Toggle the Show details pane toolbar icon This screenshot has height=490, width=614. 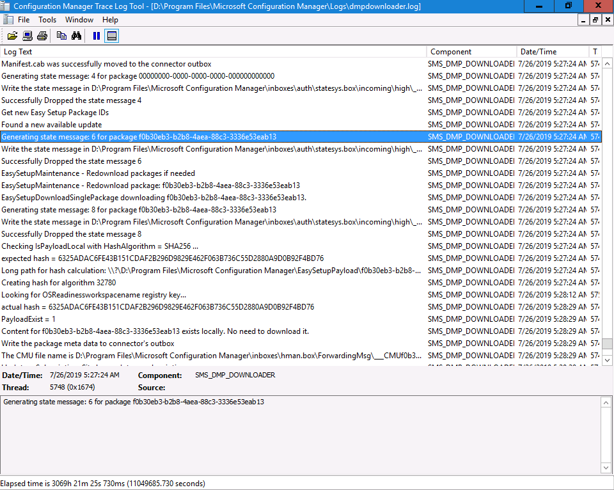point(111,36)
